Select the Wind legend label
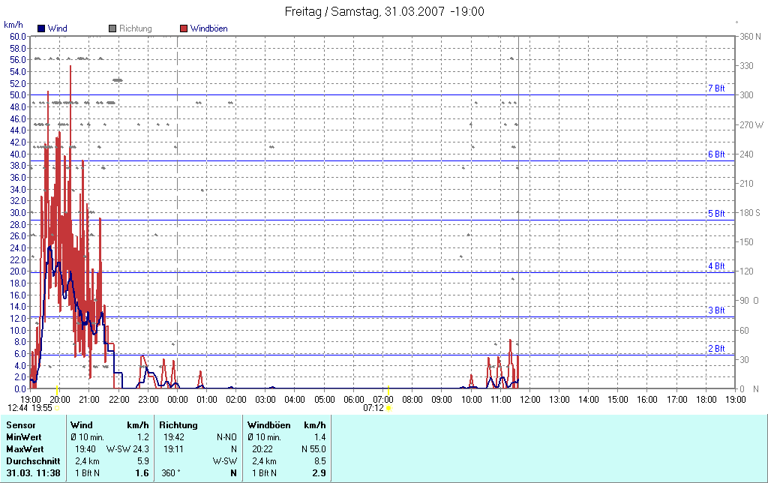The width and height of the screenshot is (768, 483). (57, 28)
